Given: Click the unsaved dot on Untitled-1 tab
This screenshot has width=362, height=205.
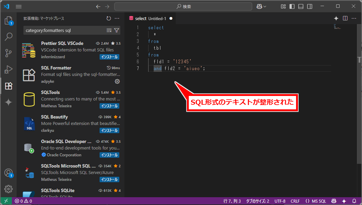Looking at the screenshot, I should (171, 18).
